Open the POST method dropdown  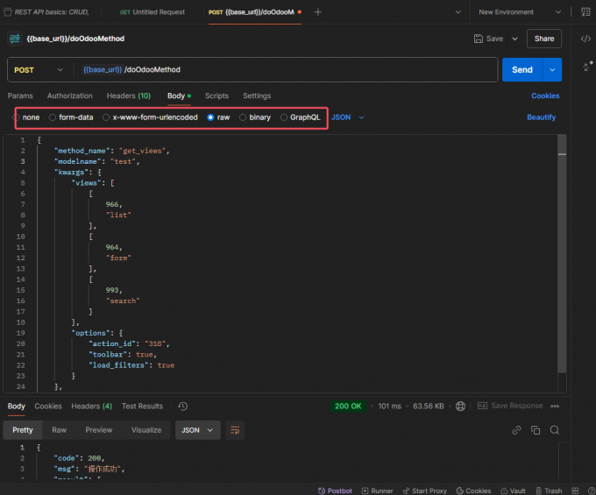pyautogui.click(x=39, y=70)
